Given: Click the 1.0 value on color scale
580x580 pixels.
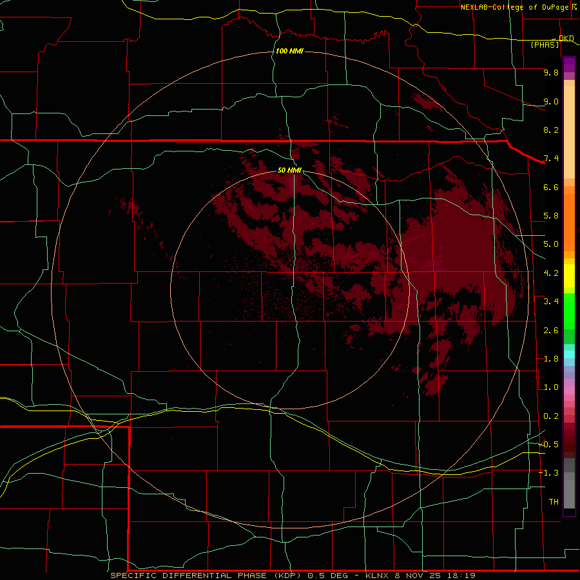Looking at the screenshot, I should (551, 387).
